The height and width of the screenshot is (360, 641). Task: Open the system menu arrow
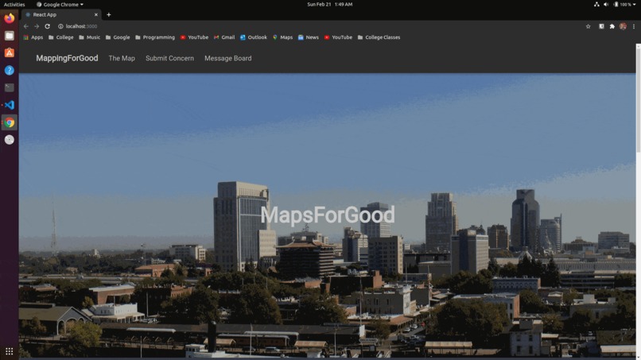[635, 5]
